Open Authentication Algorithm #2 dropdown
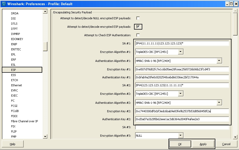The width and height of the screenshot is (239, 150). click(x=219, y=102)
